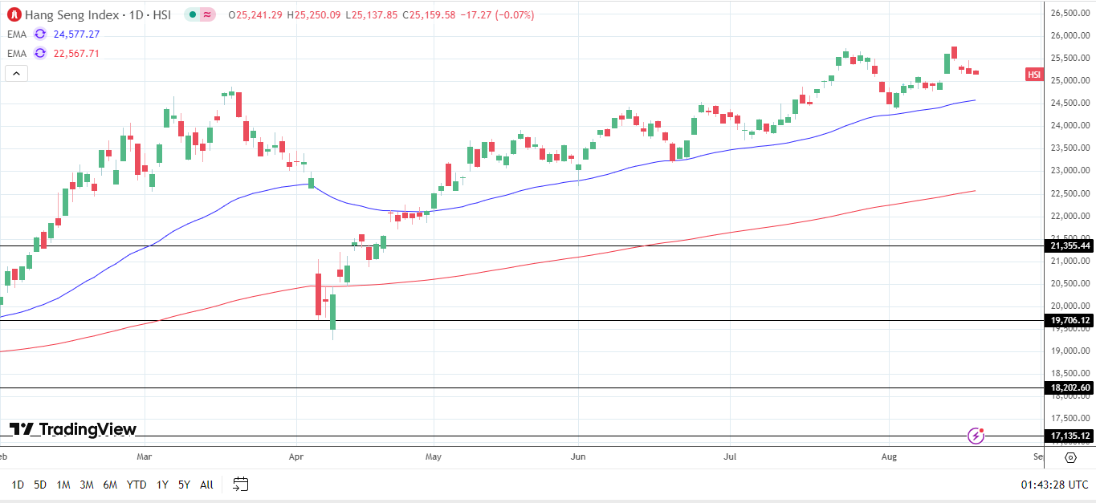Select the 1D time range
This screenshot has height=503, width=1096.
pos(17,485)
